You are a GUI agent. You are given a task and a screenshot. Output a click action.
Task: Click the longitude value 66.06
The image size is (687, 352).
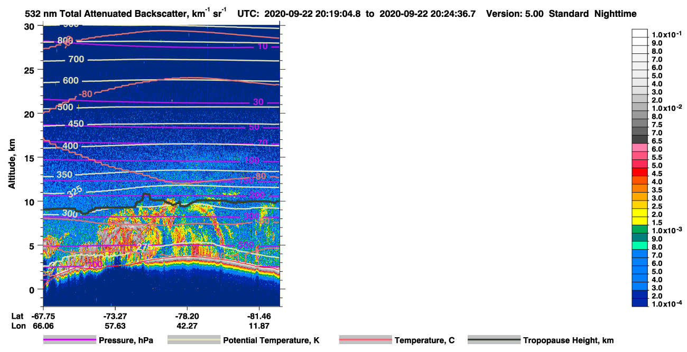tap(43, 326)
